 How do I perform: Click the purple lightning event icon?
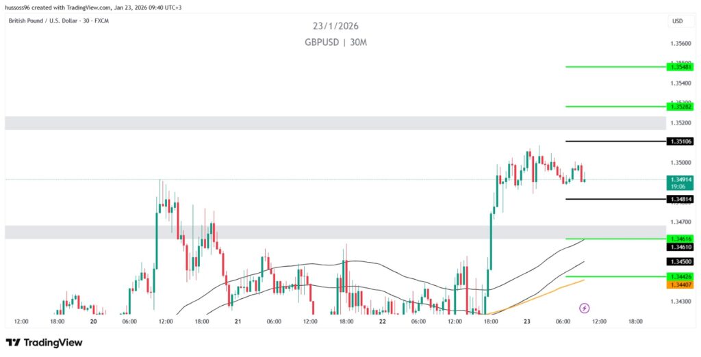pyautogui.click(x=585, y=308)
